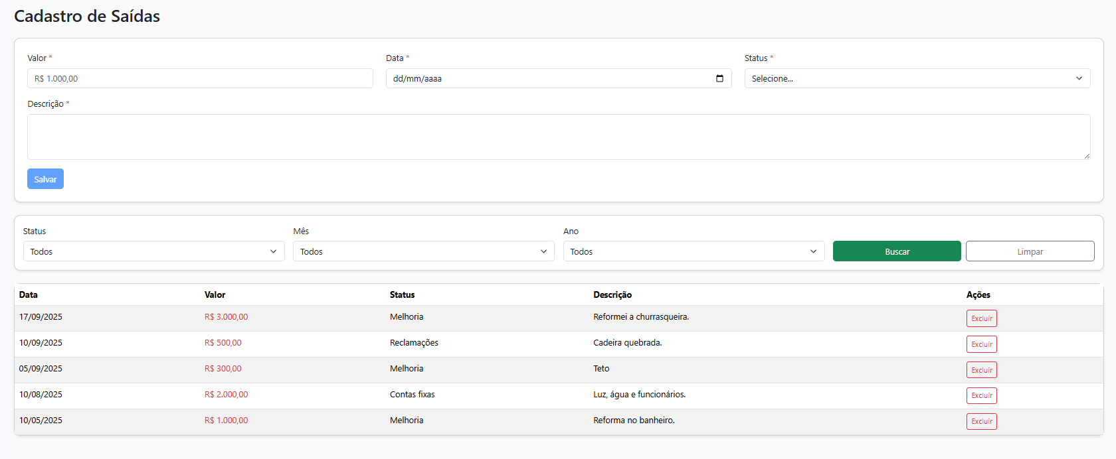Click Excluir for the Teto row

pyautogui.click(x=981, y=370)
